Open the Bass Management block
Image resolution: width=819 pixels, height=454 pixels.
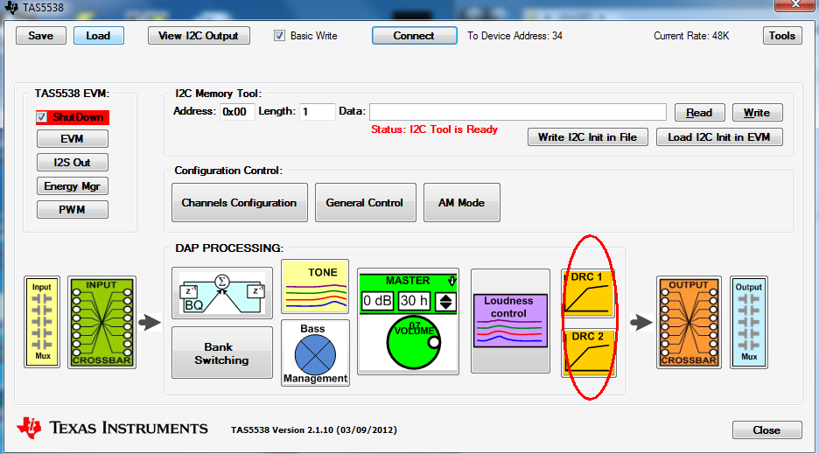(x=315, y=353)
